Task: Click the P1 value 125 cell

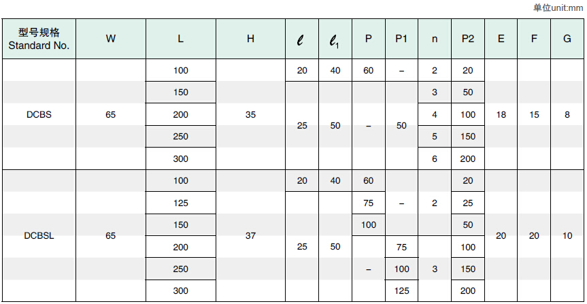Action: click(x=401, y=290)
